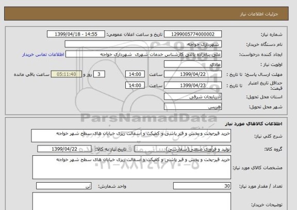Select the شماره نیاز field 1299005774000002
Viewport: 297px width, 210px height.
pos(193,34)
